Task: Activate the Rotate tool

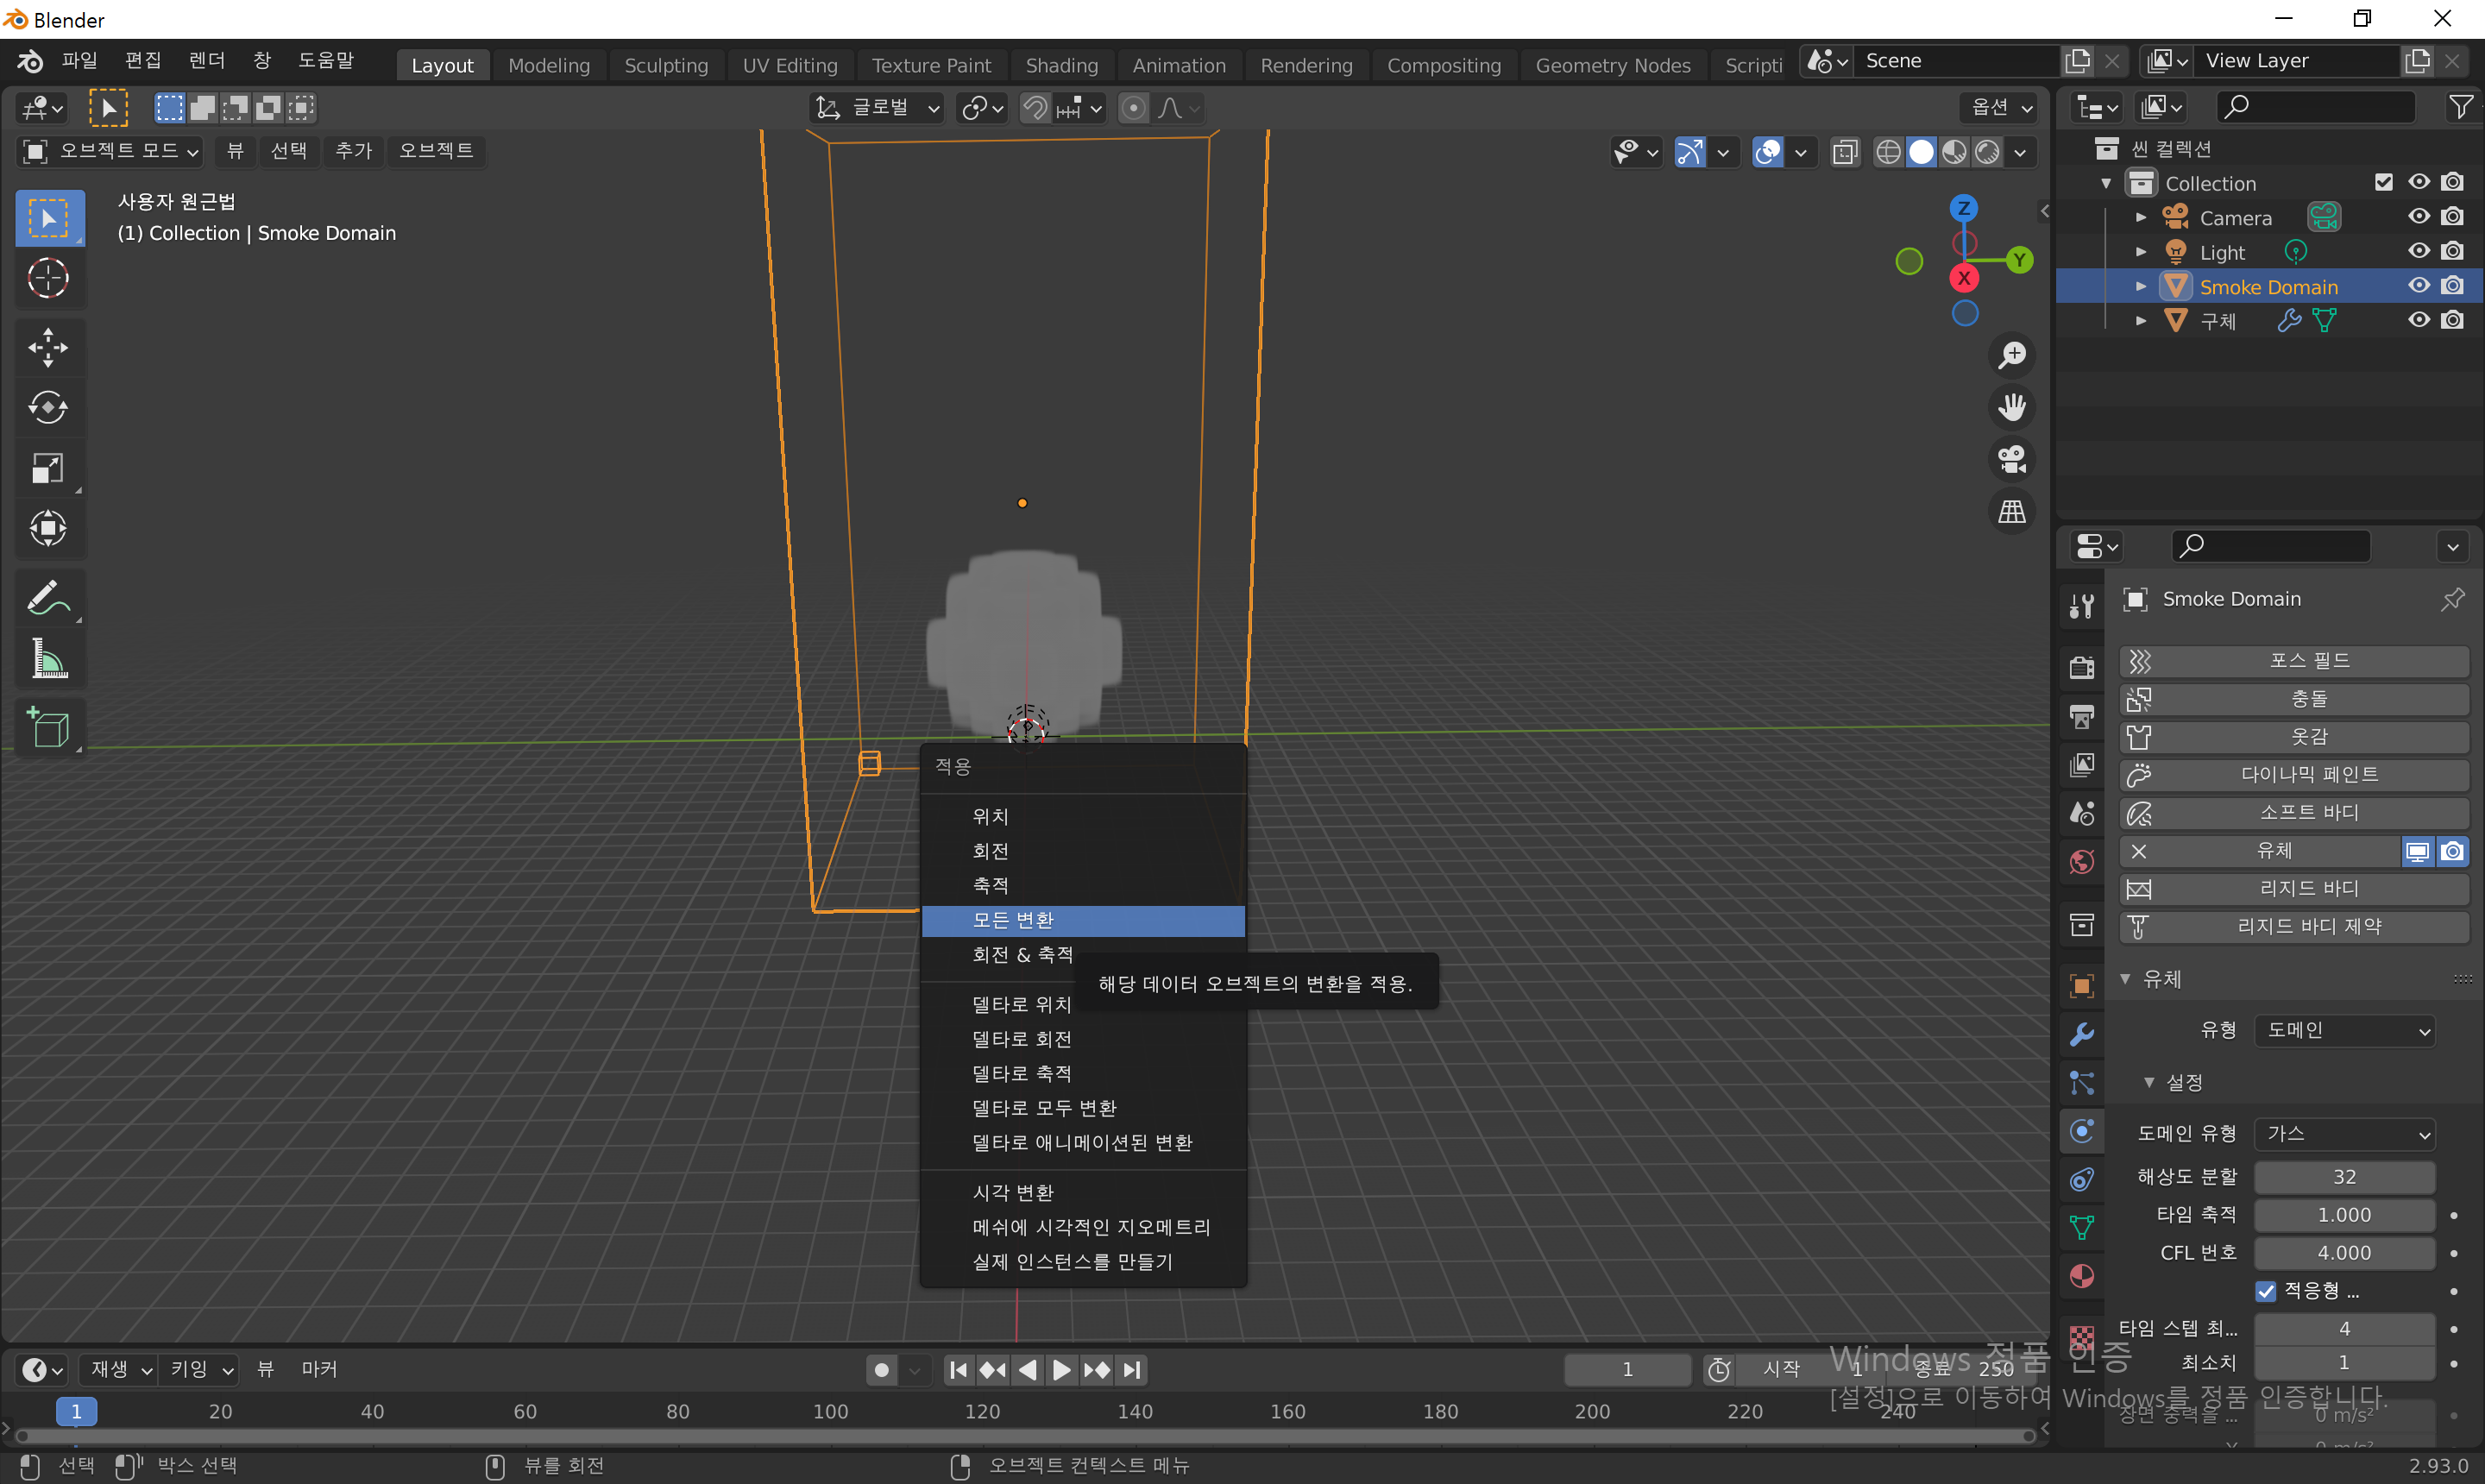Action: (48, 408)
